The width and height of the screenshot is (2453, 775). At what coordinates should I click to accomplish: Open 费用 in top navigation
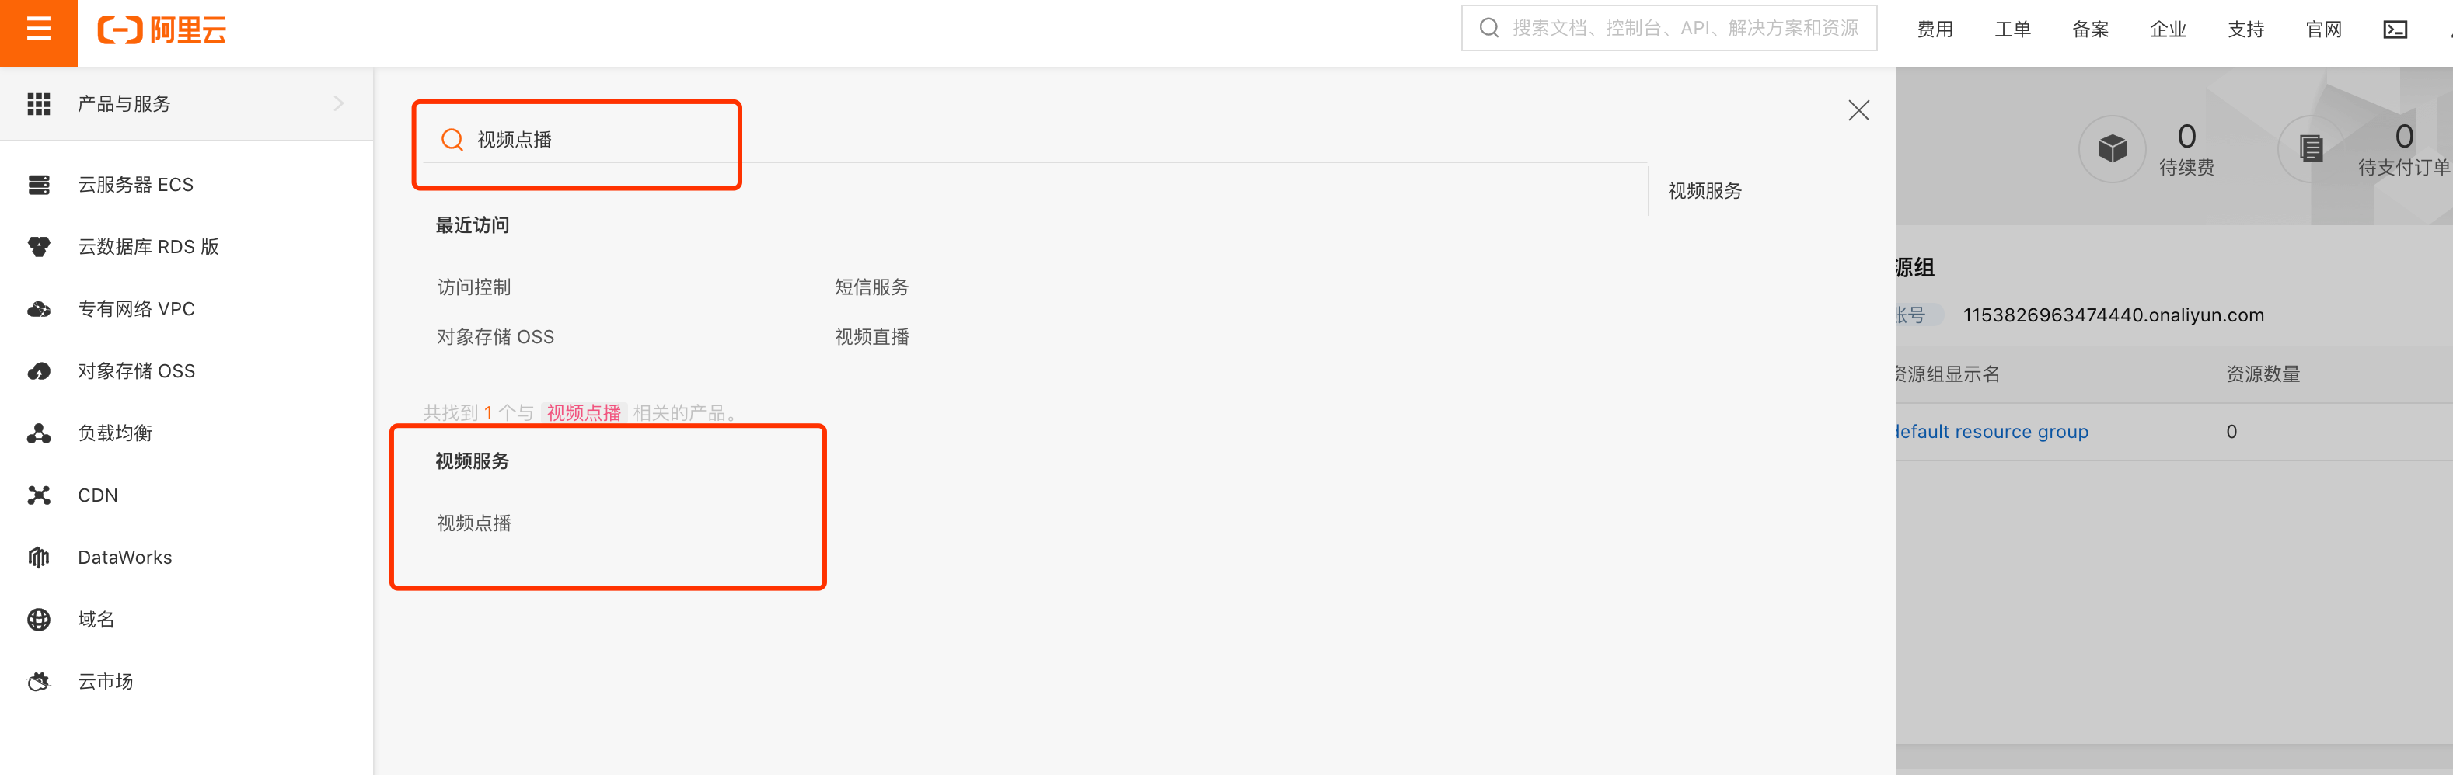pyautogui.click(x=1934, y=30)
